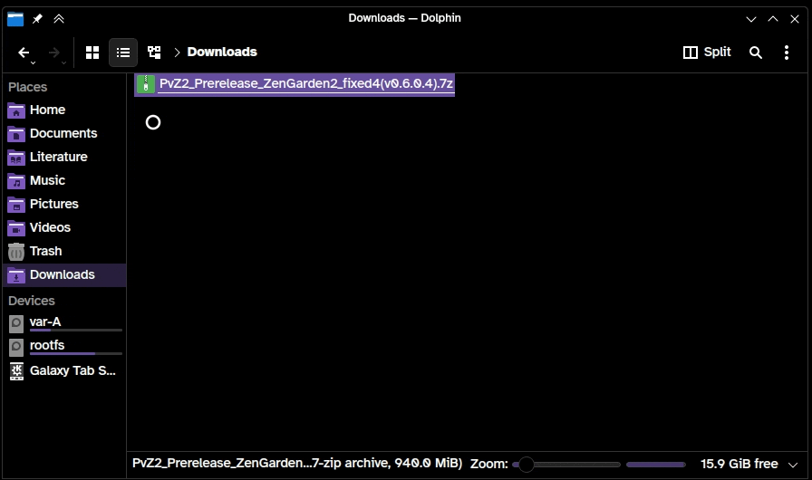Switch to Compact list view mode
Viewport: 812px width, 480px height.
click(x=123, y=53)
